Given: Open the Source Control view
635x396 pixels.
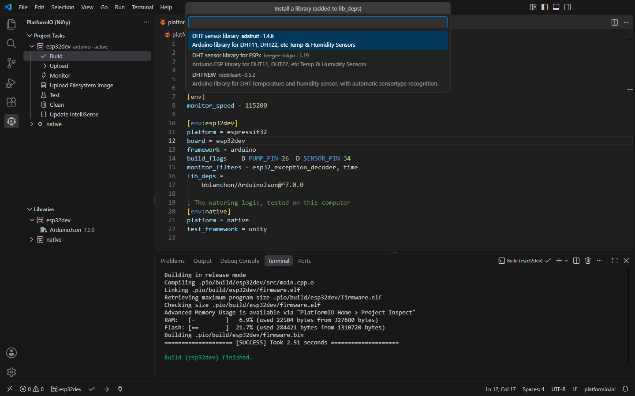Looking at the screenshot, I should tap(11, 63).
